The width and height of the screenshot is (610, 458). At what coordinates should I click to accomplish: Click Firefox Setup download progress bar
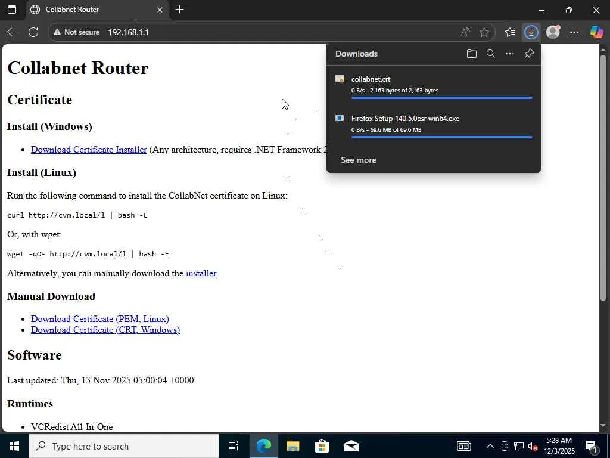(x=441, y=137)
